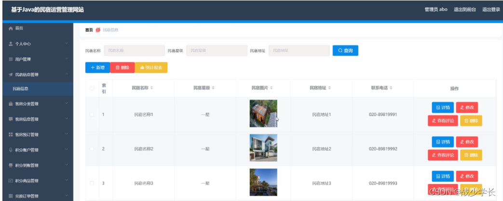Click the 民宿地址2 cell

coord(322,149)
